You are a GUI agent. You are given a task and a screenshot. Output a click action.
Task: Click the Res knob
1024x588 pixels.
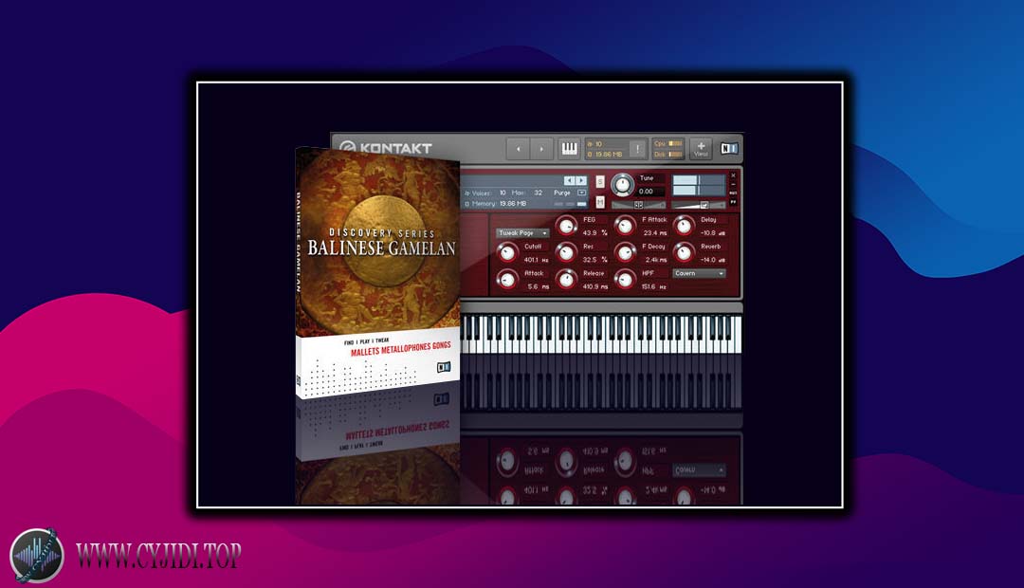[566, 253]
